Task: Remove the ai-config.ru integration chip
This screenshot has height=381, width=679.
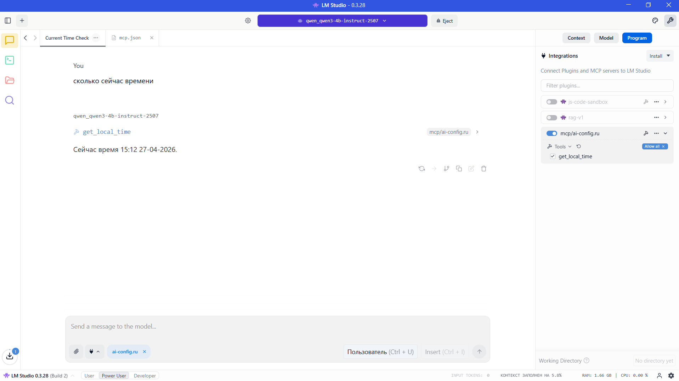Action: [x=145, y=352]
